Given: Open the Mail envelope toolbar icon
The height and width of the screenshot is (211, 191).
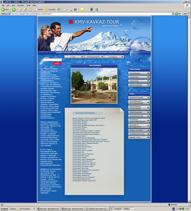Looking at the screenshot, I should point(65,9).
